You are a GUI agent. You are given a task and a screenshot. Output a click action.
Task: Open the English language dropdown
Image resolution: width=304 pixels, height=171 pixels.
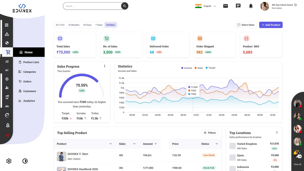(206, 6)
